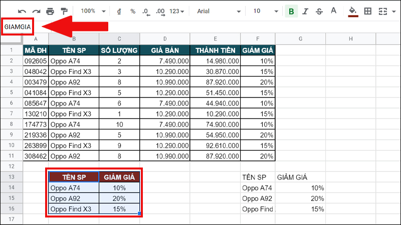Open the 100% zoom dropdown
Viewport: 401px width, 225px height.
coord(93,11)
